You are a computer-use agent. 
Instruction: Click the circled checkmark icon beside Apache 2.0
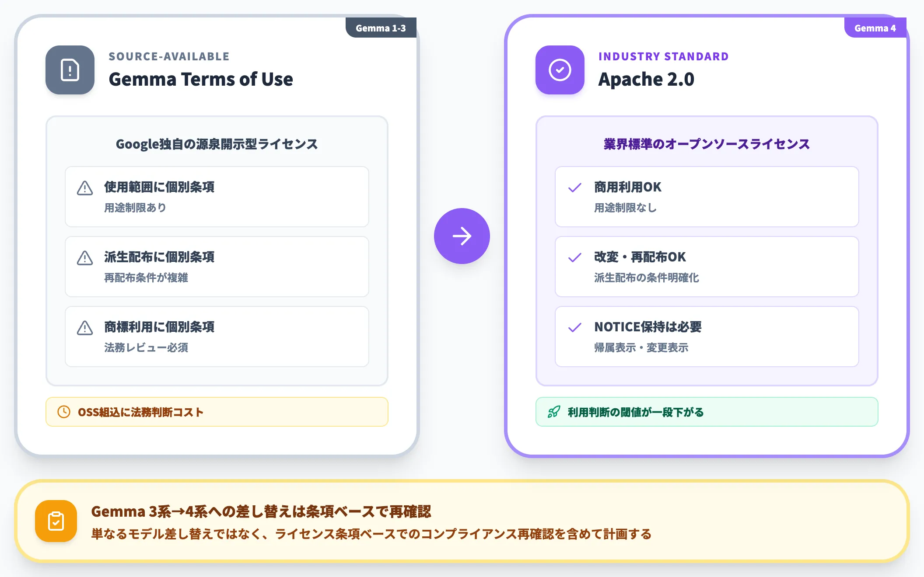[x=560, y=70]
